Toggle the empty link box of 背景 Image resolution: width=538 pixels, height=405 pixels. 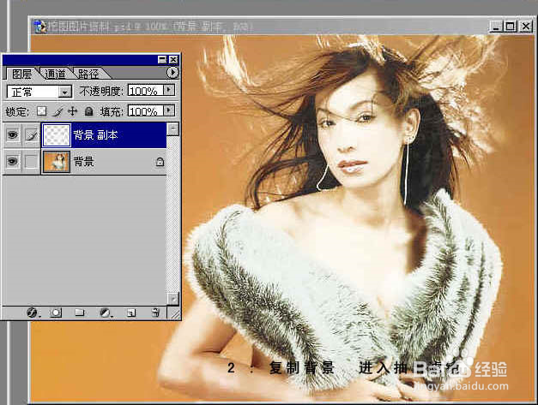32,161
